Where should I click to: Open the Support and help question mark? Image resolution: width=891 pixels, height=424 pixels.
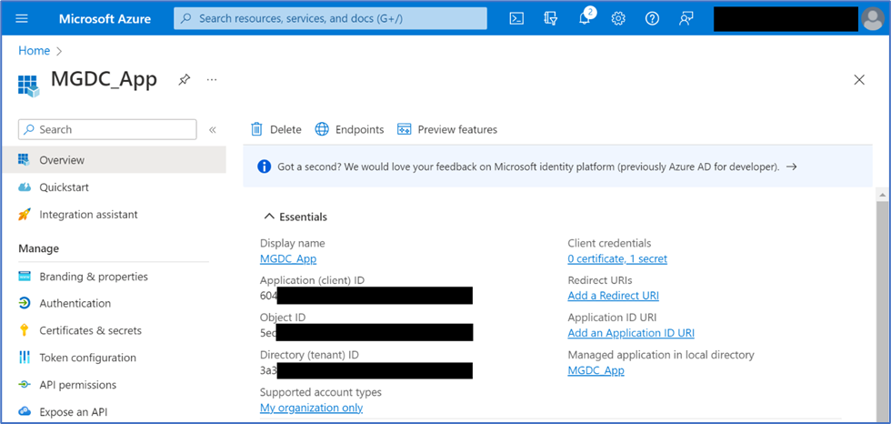tap(652, 18)
